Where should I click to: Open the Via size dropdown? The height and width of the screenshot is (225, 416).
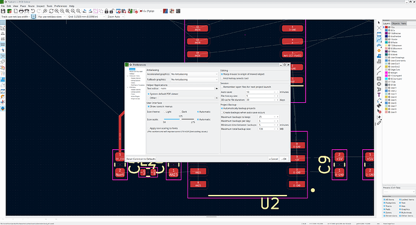point(51,17)
